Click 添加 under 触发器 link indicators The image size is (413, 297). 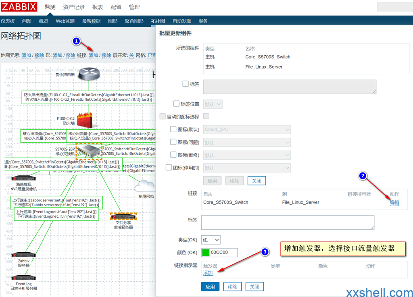[208, 273]
